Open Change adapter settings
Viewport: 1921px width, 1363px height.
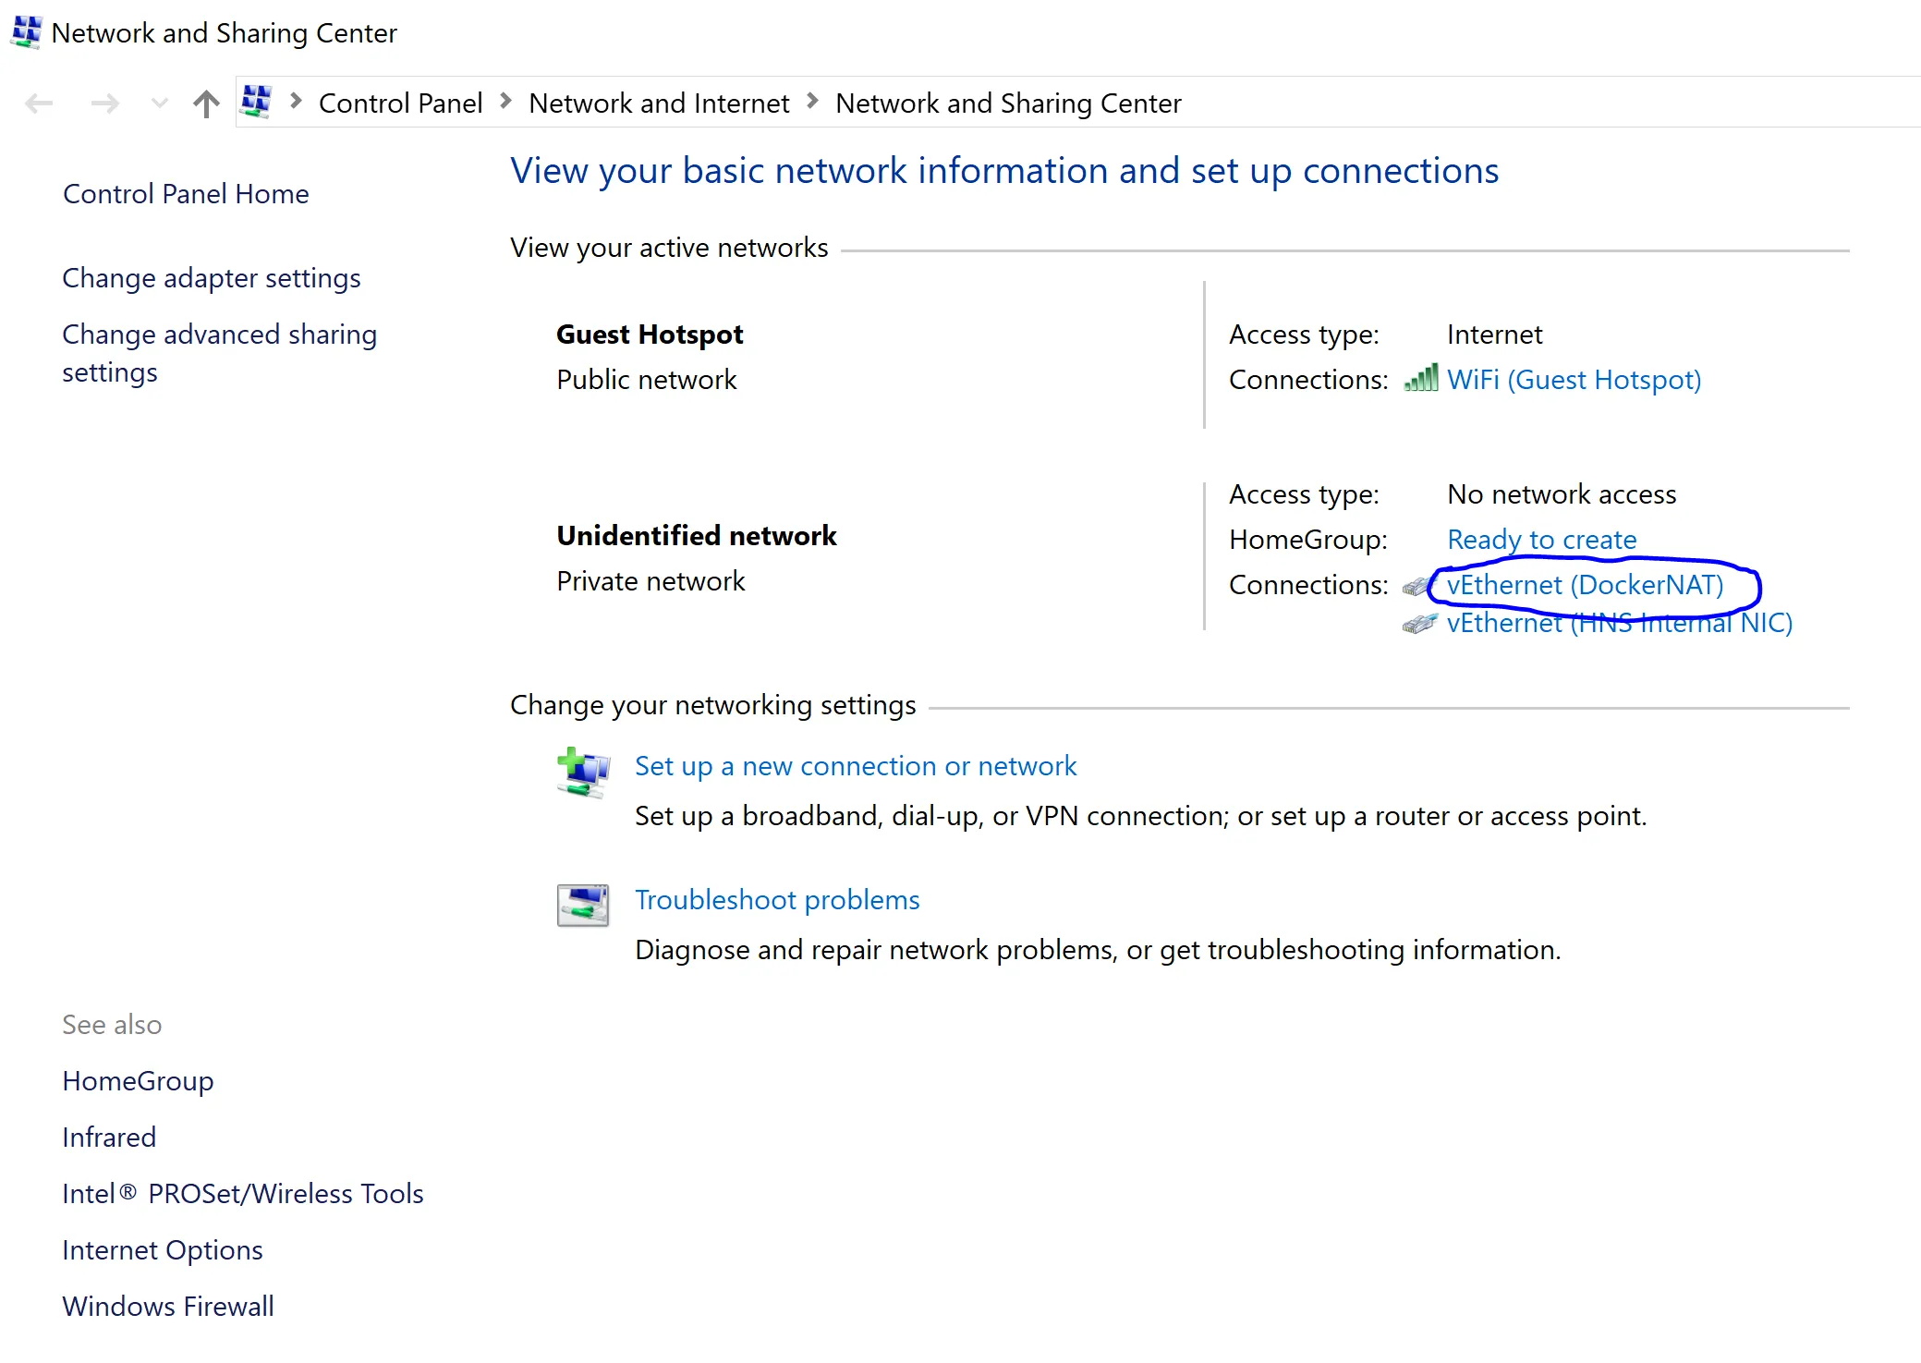tap(212, 278)
